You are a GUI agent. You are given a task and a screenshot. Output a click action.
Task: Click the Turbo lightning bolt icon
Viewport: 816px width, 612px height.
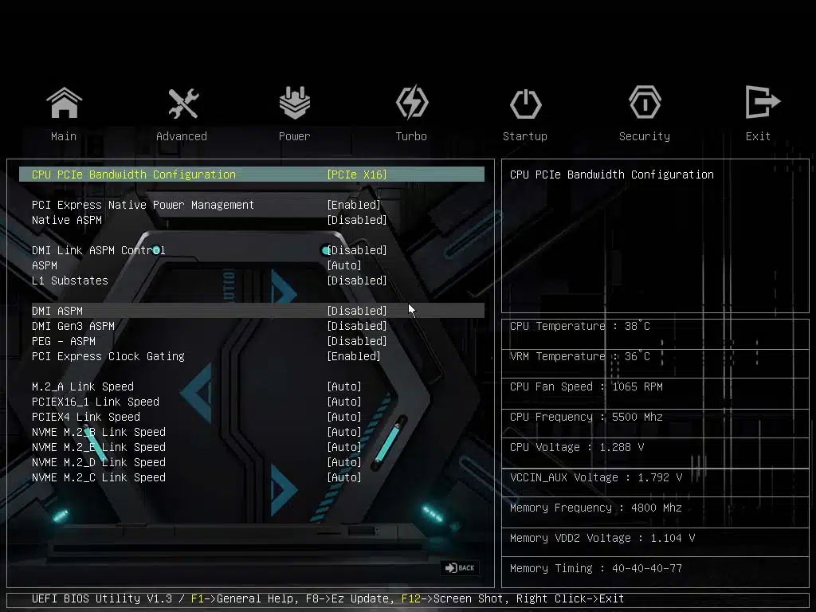tap(412, 102)
